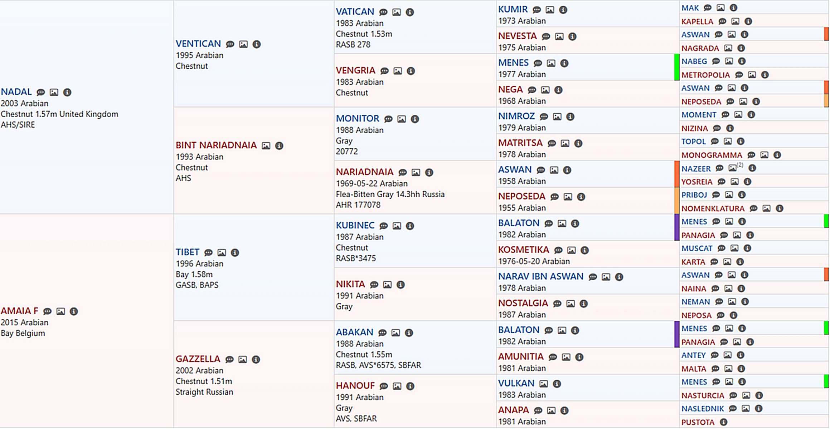Image resolution: width=830 pixels, height=429 pixels.
Task: Open comment icon next to TIBET
Action: coord(208,253)
